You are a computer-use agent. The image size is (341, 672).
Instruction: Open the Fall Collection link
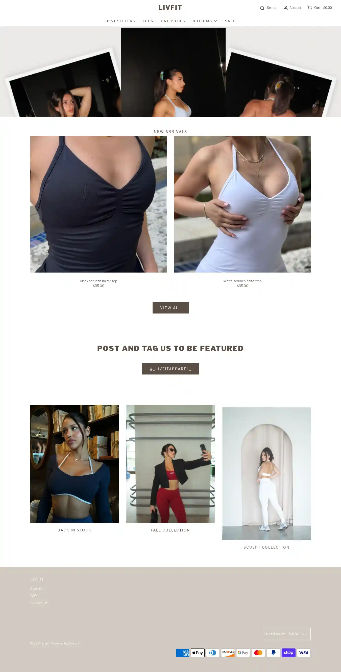[x=170, y=530]
